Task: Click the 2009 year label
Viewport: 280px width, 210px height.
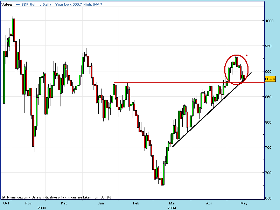Action: tap(171, 208)
